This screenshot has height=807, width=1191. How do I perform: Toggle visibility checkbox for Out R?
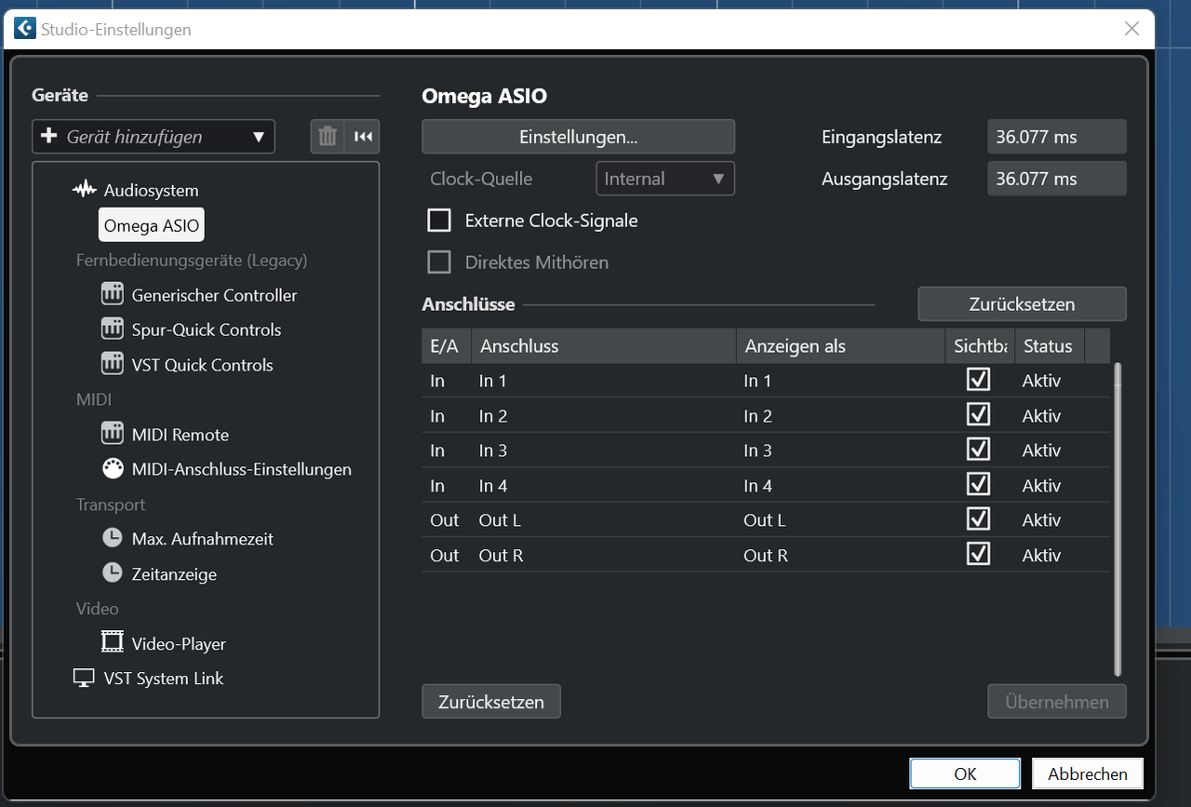tap(978, 555)
